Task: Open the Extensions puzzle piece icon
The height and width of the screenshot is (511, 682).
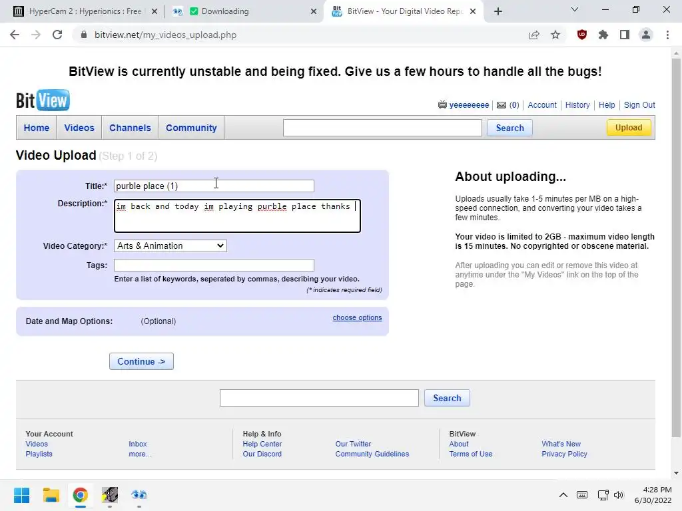Action: coord(603,35)
